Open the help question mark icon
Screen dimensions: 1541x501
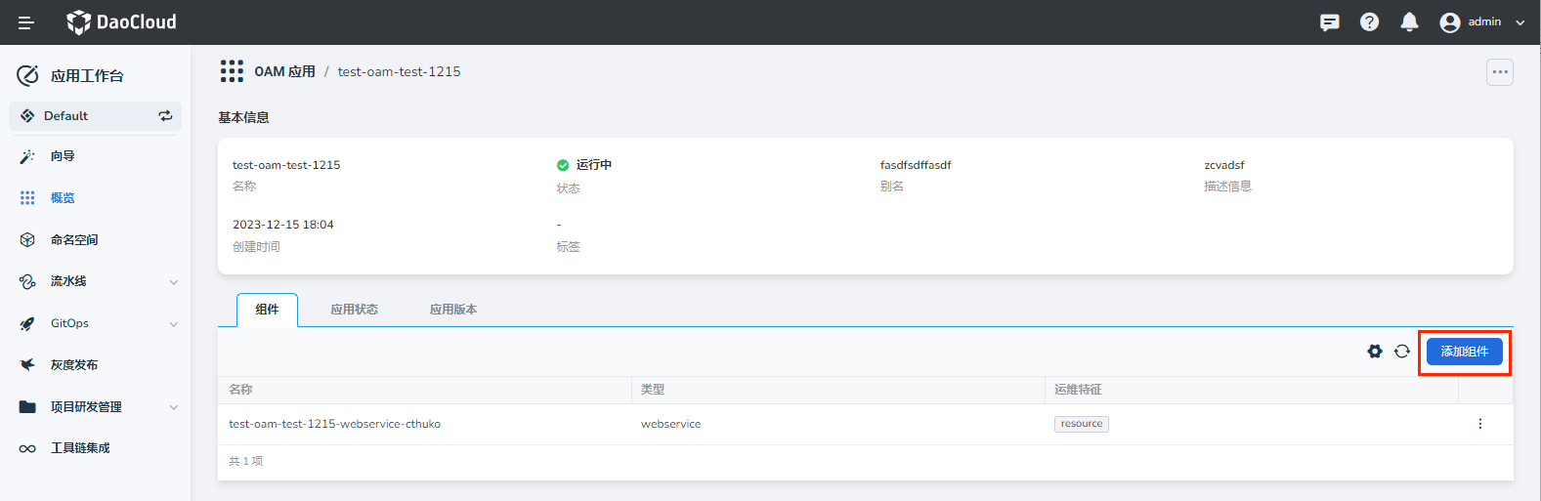(x=1369, y=21)
